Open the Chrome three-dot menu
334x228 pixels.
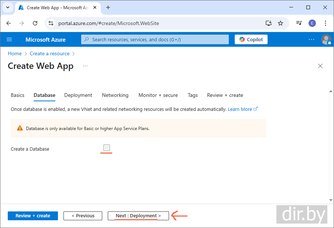(325, 23)
